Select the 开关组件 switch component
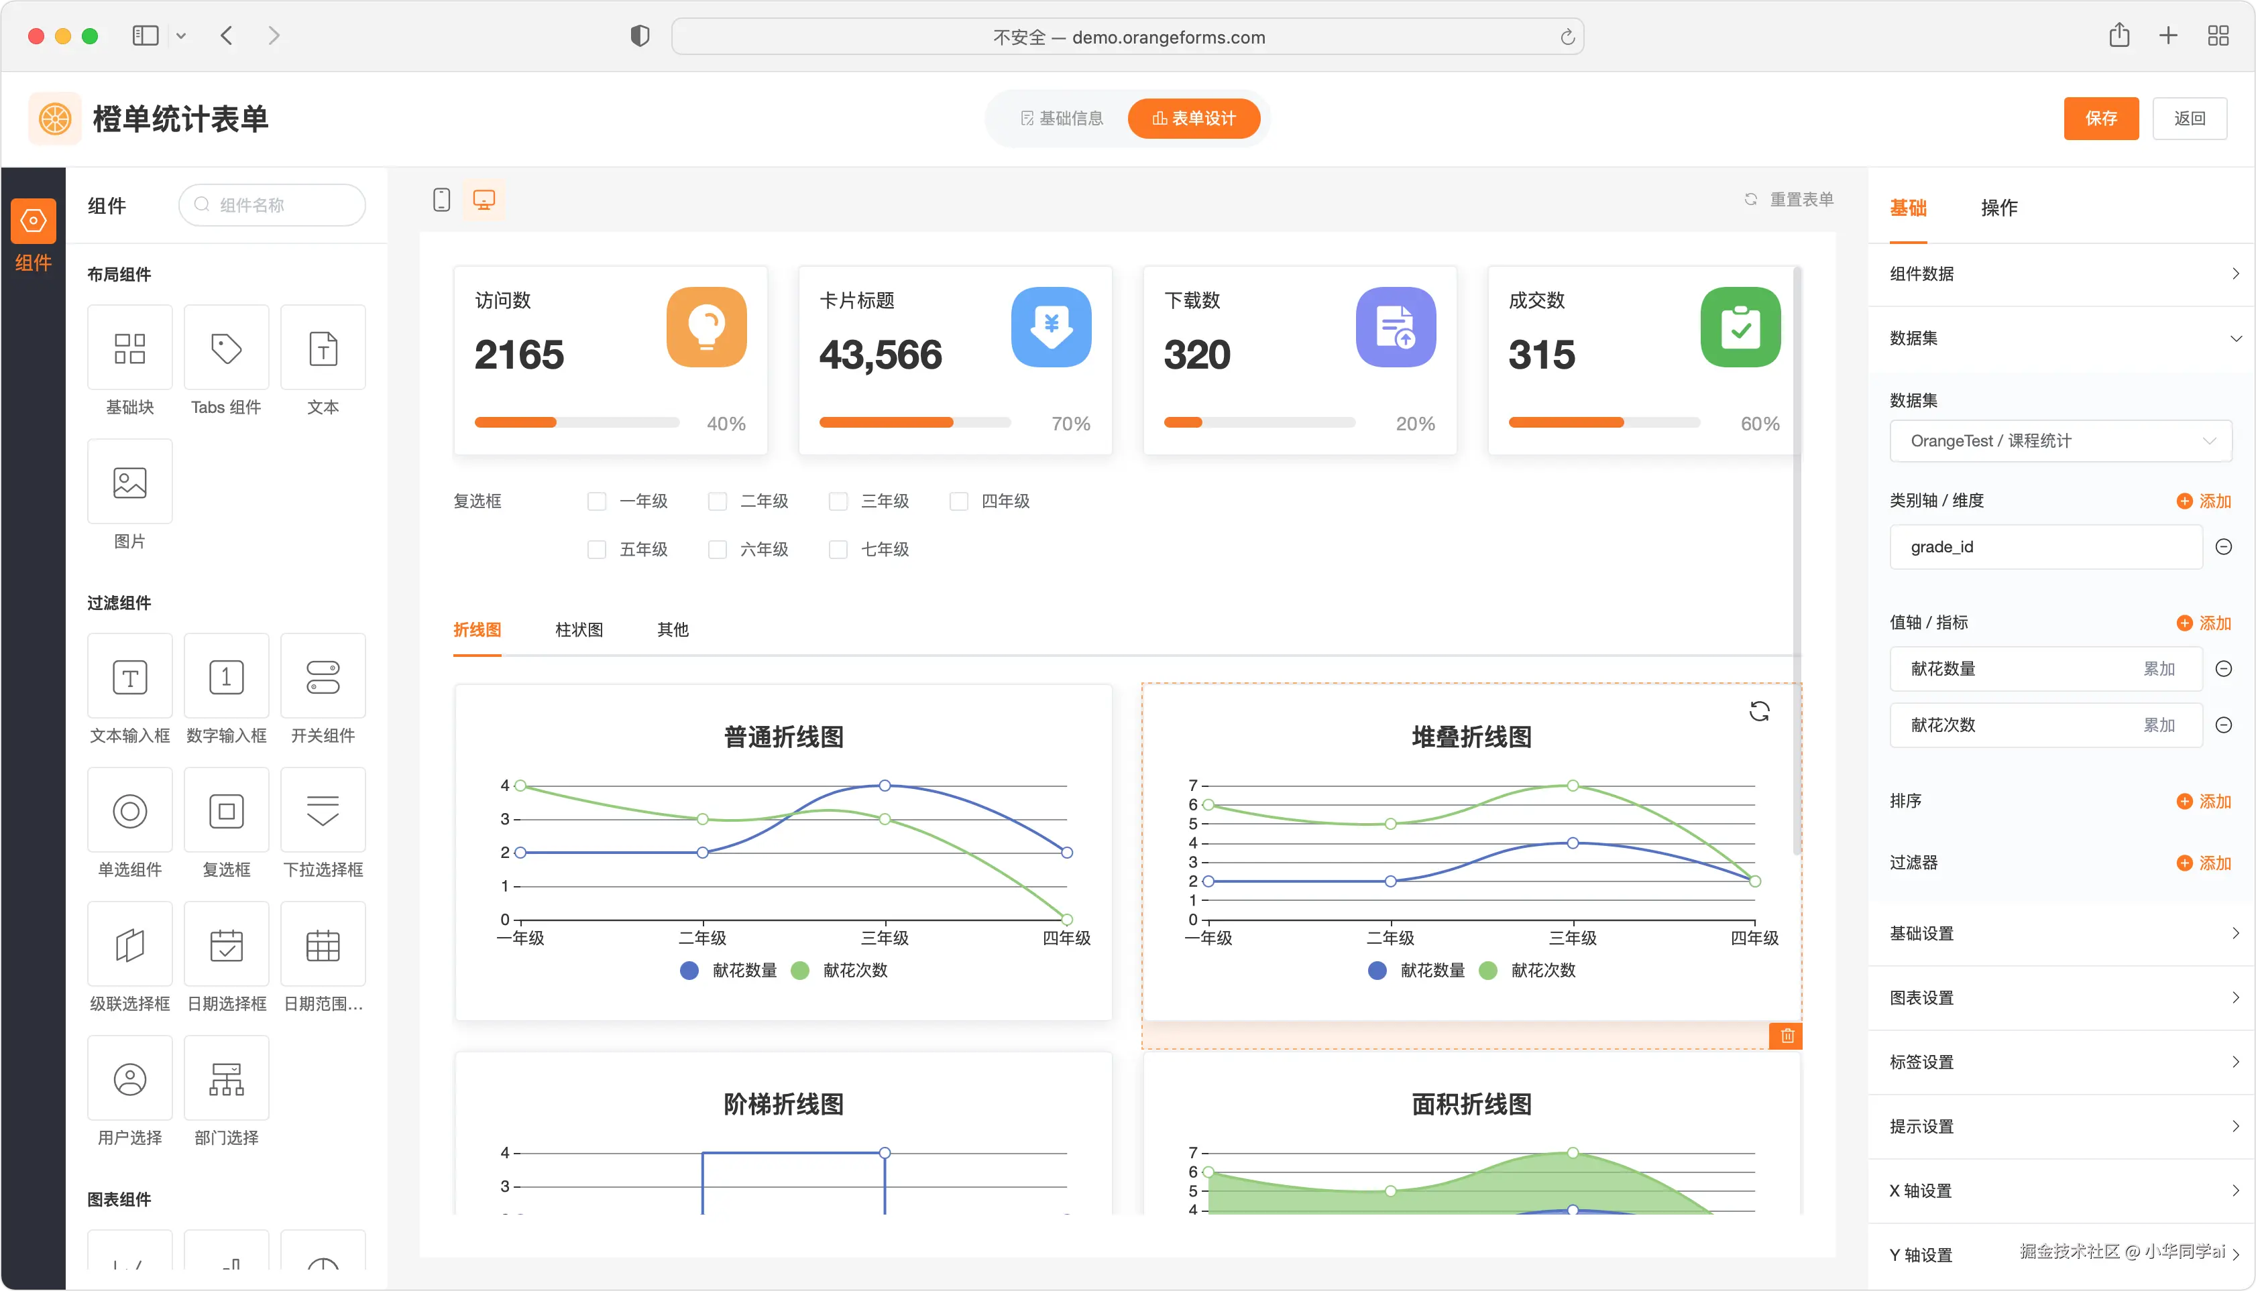Image resolution: width=2256 pixels, height=1291 pixels. coord(323,676)
